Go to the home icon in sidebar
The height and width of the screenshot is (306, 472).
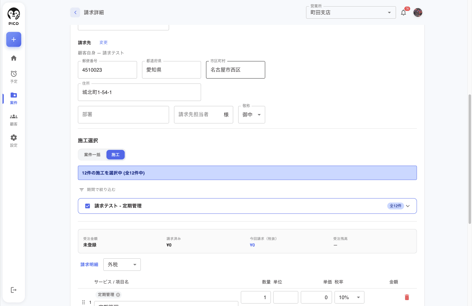(14, 58)
